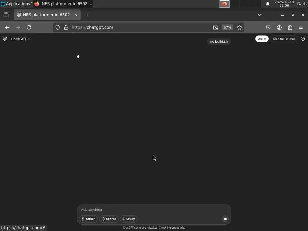Viewport: 308px width, 231px height.
Task: Reset the 67% zoom level
Action: [227, 27]
